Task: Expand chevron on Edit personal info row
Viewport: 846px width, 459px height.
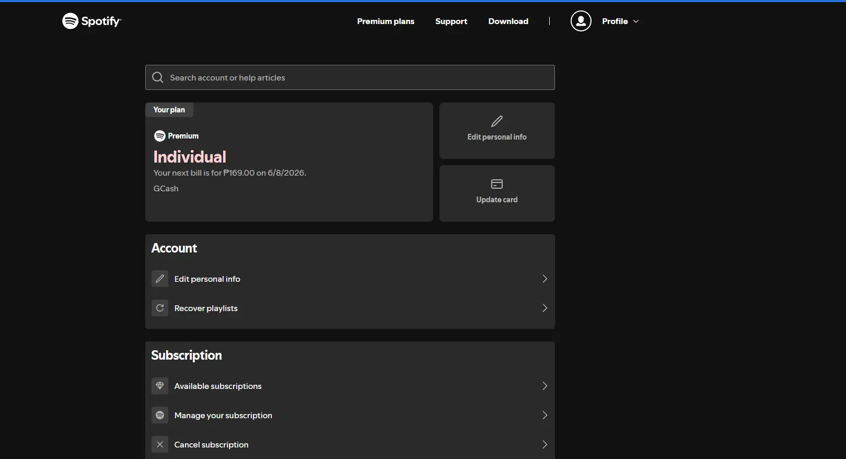Action: [x=544, y=279]
